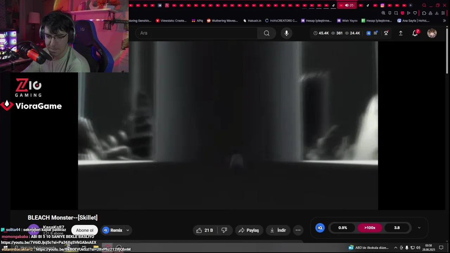This screenshot has height=253, width=450.
Task: Open the account avatar menu
Action: (x=432, y=33)
